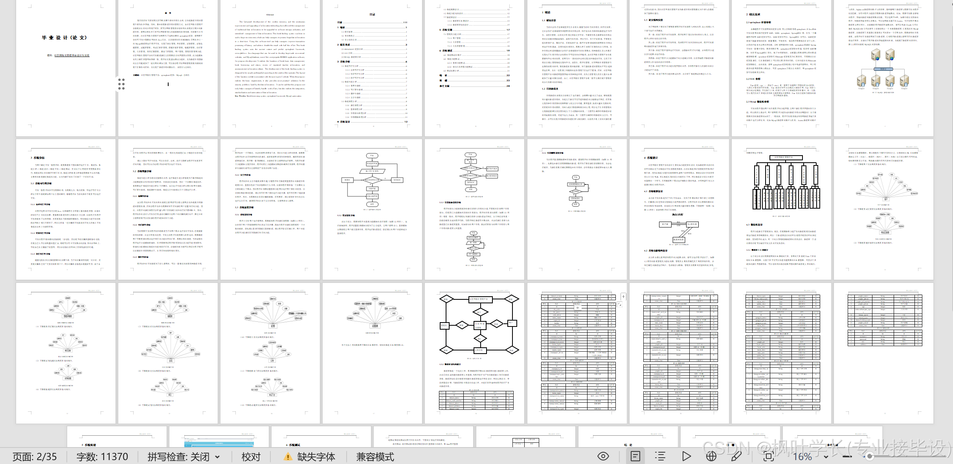Select the page with large black ER diagram
953x464 pixels.
(x=474, y=353)
